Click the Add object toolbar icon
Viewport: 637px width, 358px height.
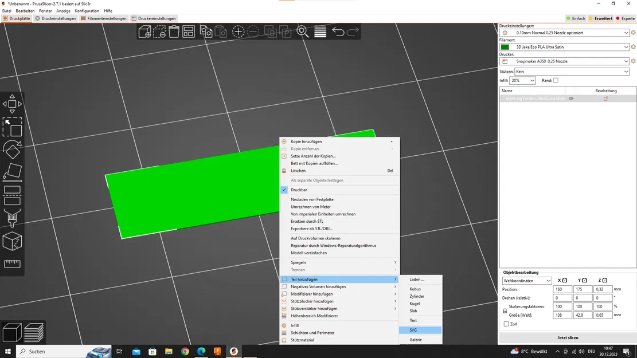[x=145, y=32]
